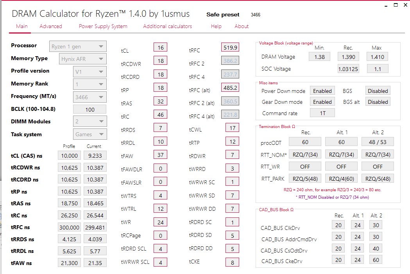Click tCL (CAS) ns Profile value 10,000
The width and height of the screenshot is (410, 274).
click(x=69, y=156)
